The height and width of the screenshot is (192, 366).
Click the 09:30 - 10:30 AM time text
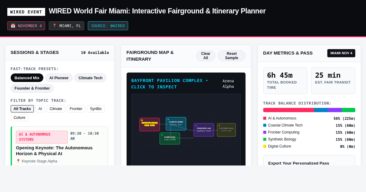[84, 136]
